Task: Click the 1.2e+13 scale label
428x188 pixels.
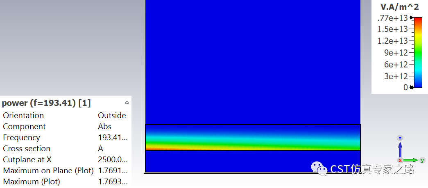Action: coord(392,41)
